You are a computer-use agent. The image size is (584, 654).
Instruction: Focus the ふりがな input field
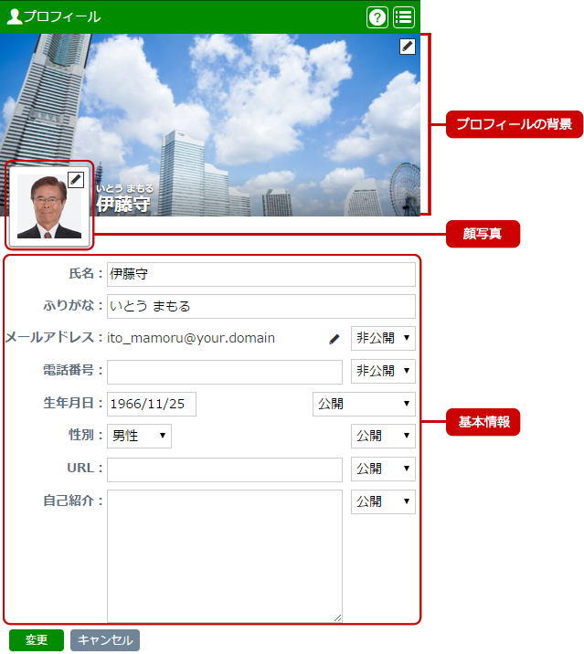[260, 307]
